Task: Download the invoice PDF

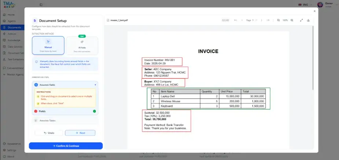Action: tap(308, 20)
